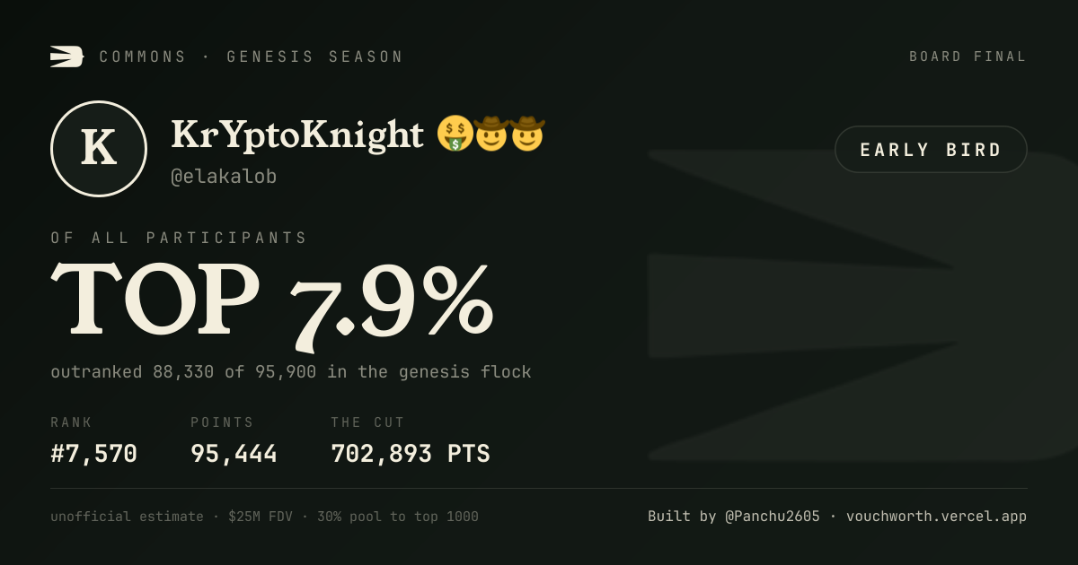This screenshot has height=565, width=1078.
Task: Click the outranked 88,330 of 95,900 line
Action: tap(291, 371)
